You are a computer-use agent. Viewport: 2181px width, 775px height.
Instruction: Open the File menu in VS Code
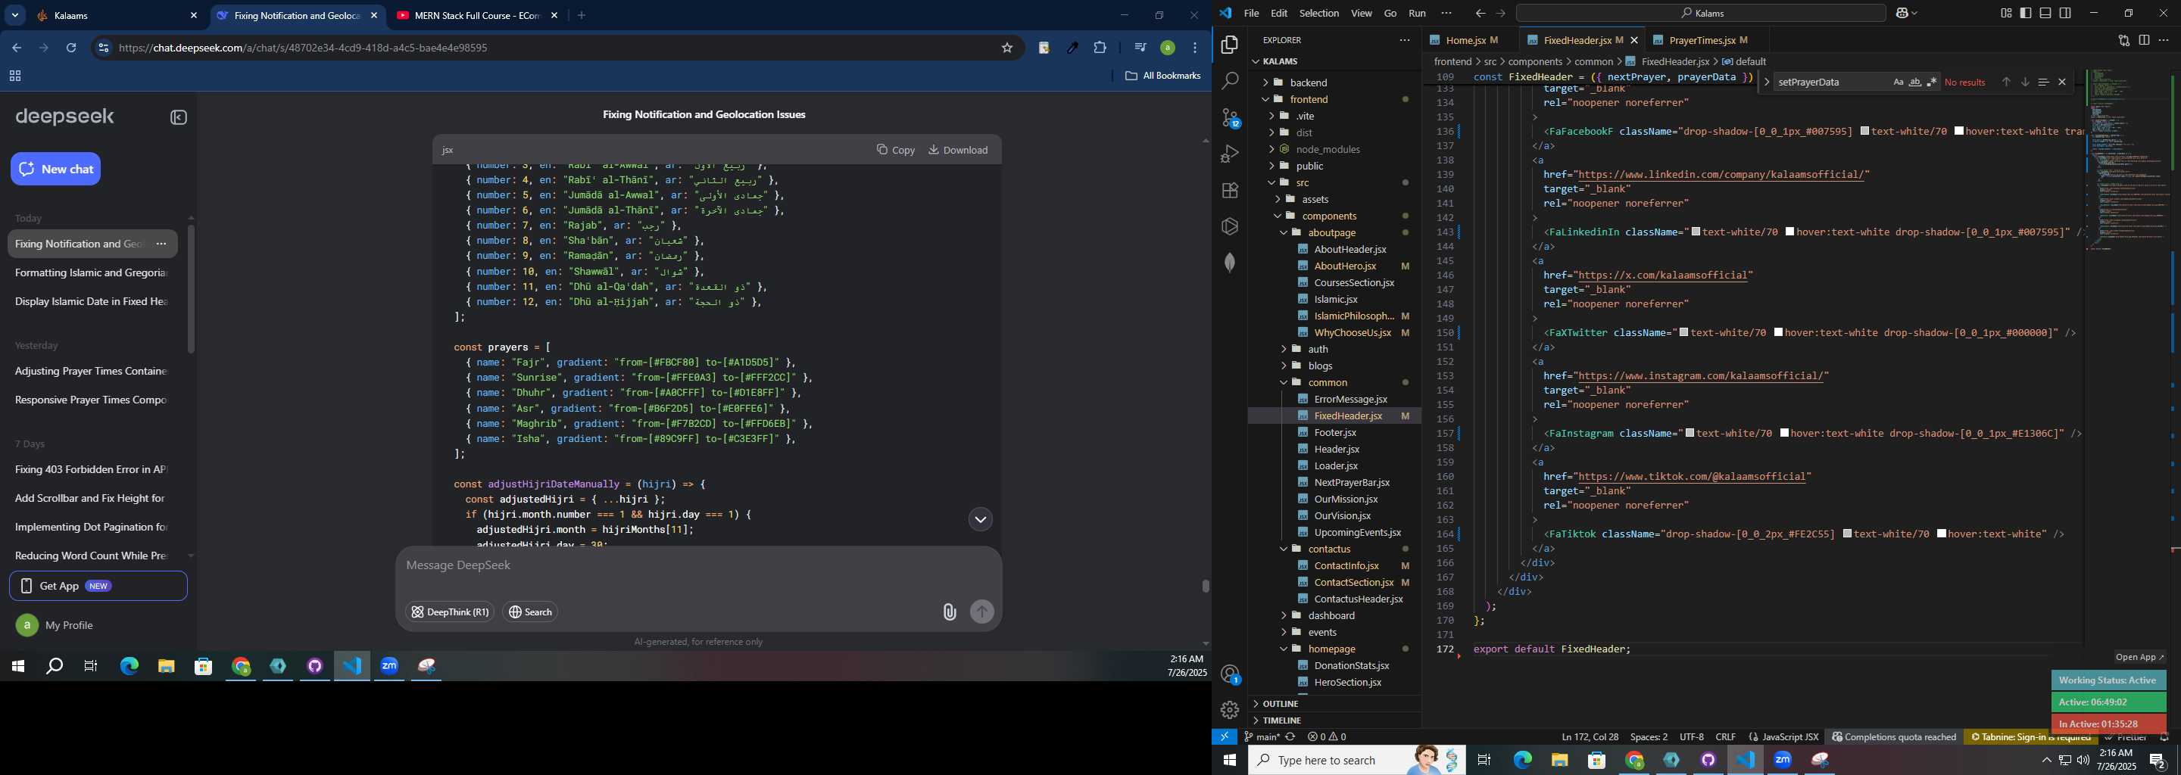pyautogui.click(x=1251, y=14)
